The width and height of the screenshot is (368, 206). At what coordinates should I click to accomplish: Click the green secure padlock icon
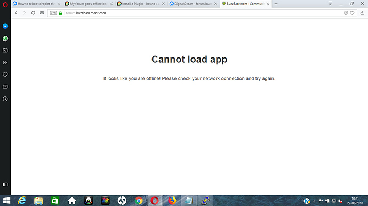pyautogui.click(x=60, y=13)
